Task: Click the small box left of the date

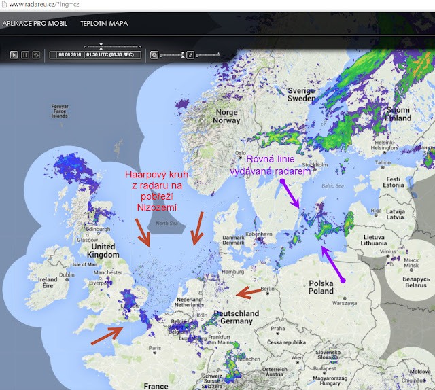Action: pos(53,54)
